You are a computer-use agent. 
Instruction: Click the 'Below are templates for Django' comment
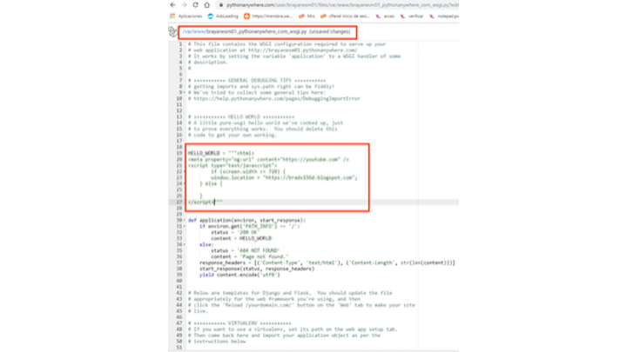(x=290, y=293)
